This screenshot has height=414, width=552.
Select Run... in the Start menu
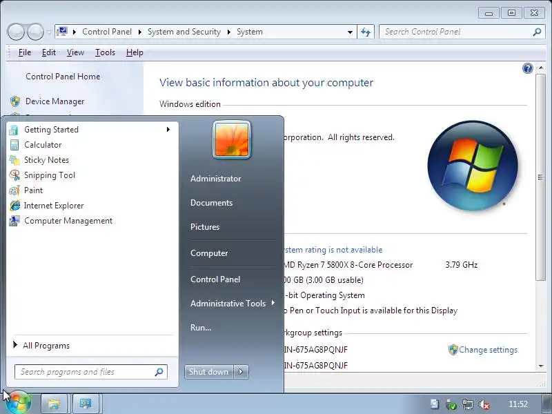click(x=201, y=327)
